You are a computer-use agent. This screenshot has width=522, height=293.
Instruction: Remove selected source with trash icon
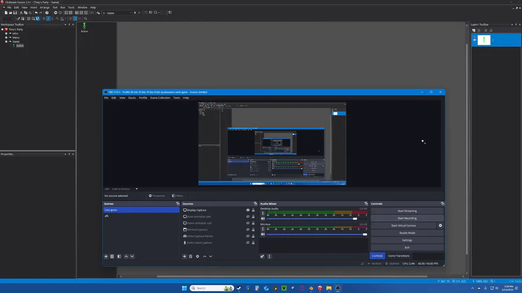coord(191,257)
